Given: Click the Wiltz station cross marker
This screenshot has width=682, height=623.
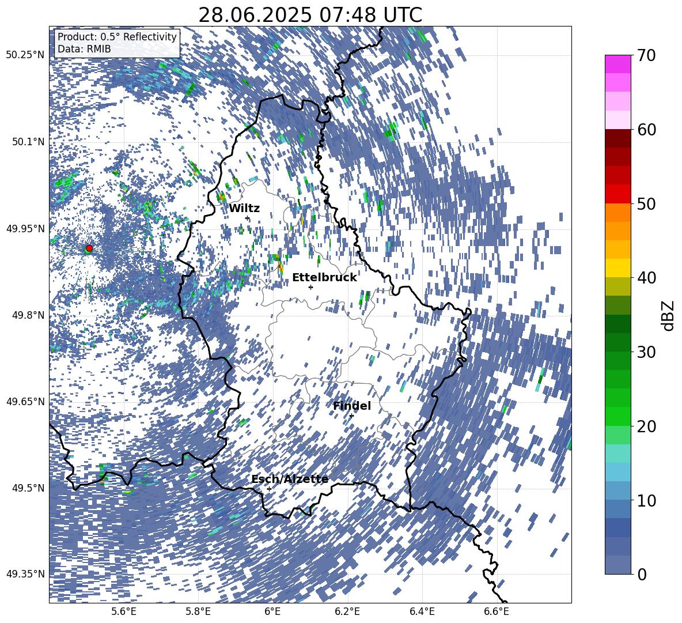Looking at the screenshot, I should (248, 218).
